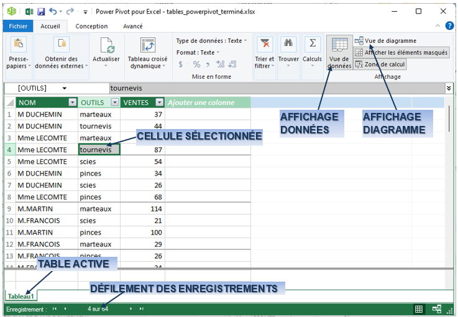Toggle Afficher les éléments masqués
This screenshot has height=317, width=458.
coord(401,53)
